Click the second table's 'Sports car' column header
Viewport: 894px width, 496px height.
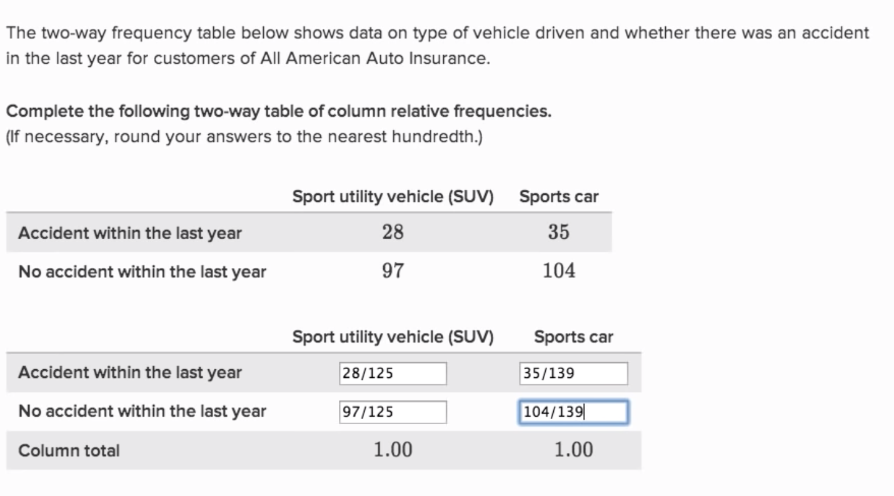[573, 337]
